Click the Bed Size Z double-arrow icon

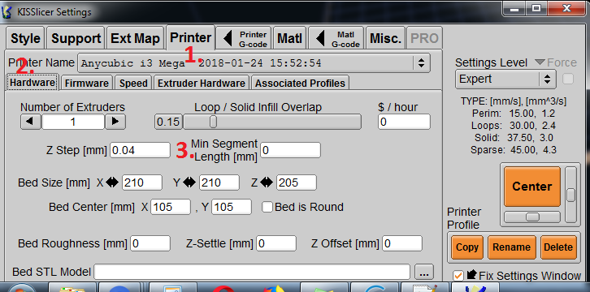266,182
